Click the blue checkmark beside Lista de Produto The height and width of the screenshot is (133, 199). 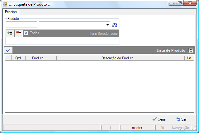click(8, 50)
